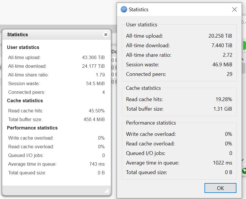Screen dimensions: 246x199
Task: Click the 1022 ms average queue time
Action: click(x=223, y=163)
